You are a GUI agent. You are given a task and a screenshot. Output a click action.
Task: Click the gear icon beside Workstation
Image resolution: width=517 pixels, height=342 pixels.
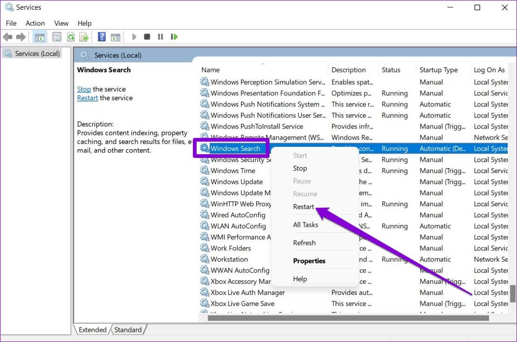(205, 259)
